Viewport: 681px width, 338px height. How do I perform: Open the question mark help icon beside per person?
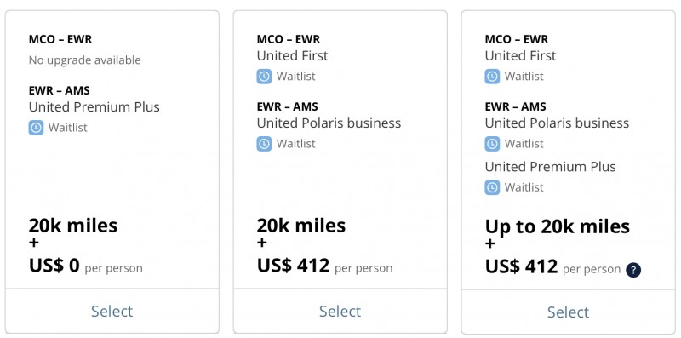(633, 270)
